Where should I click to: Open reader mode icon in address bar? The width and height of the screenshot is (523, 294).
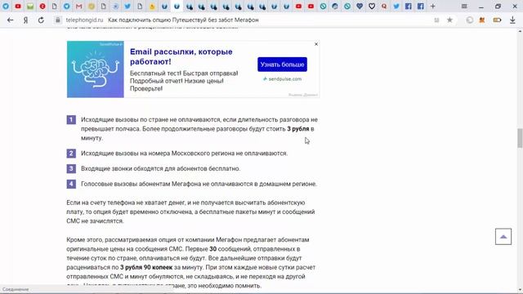pos(436,20)
